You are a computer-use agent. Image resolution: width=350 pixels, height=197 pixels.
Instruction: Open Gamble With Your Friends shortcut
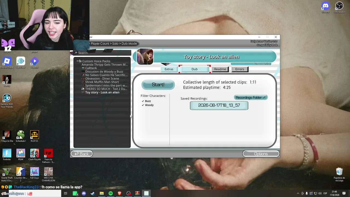pos(7,101)
